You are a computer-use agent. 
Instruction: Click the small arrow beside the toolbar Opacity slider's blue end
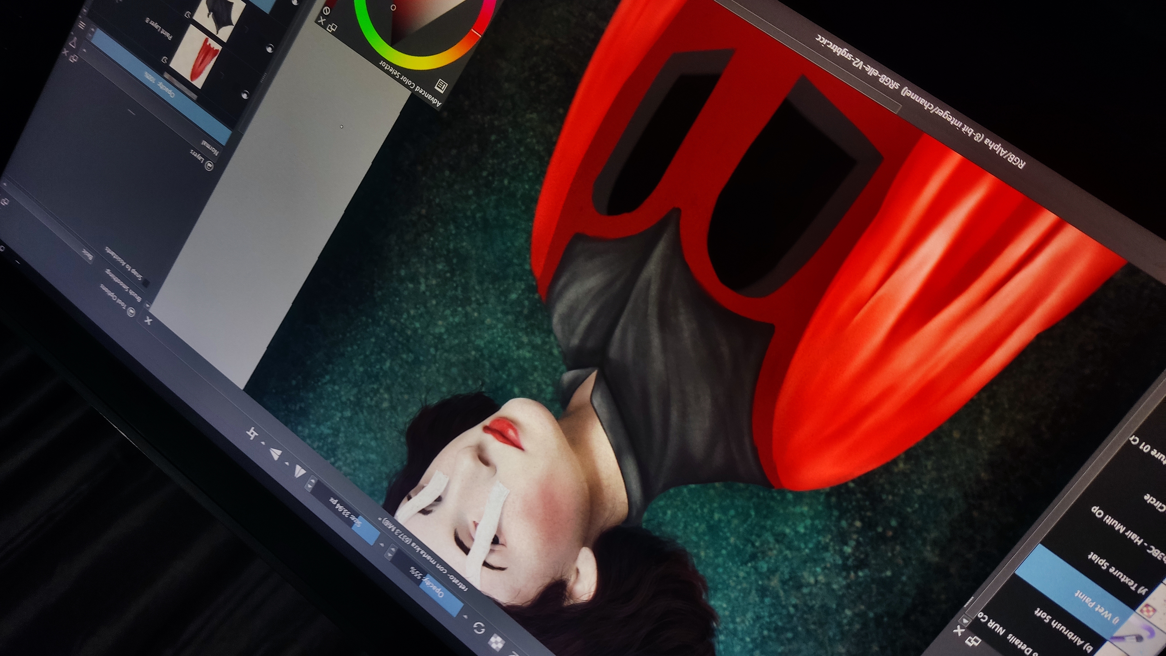coord(465,616)
